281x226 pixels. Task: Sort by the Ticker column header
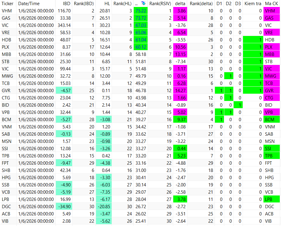coord(8,4)
